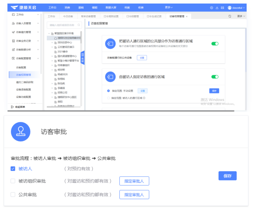Expand the 访客数据分析 chevron
Image resolution: width=253 pixels, height=213 pixels.
coord(38,49)
